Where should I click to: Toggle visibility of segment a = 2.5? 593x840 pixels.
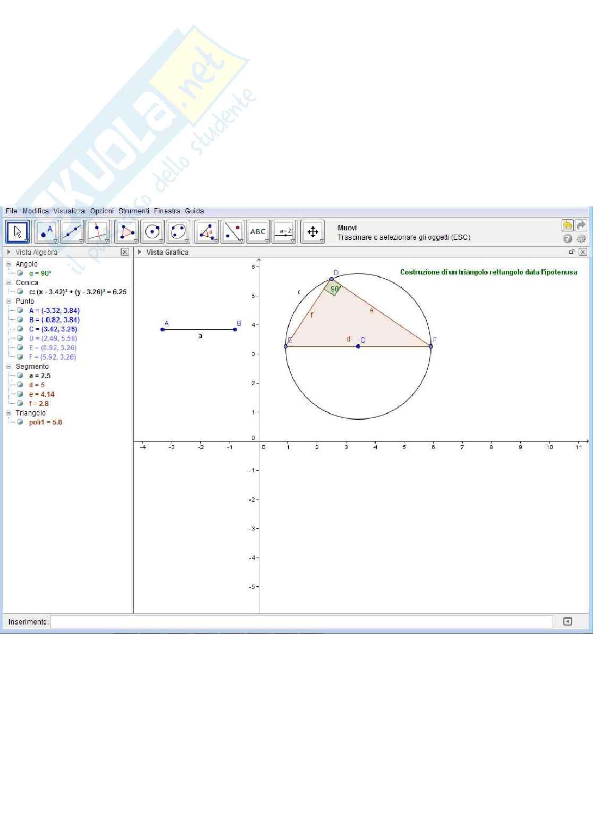tap(20, 376)
